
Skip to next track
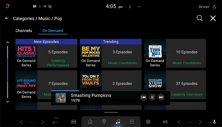coord(161,97)
